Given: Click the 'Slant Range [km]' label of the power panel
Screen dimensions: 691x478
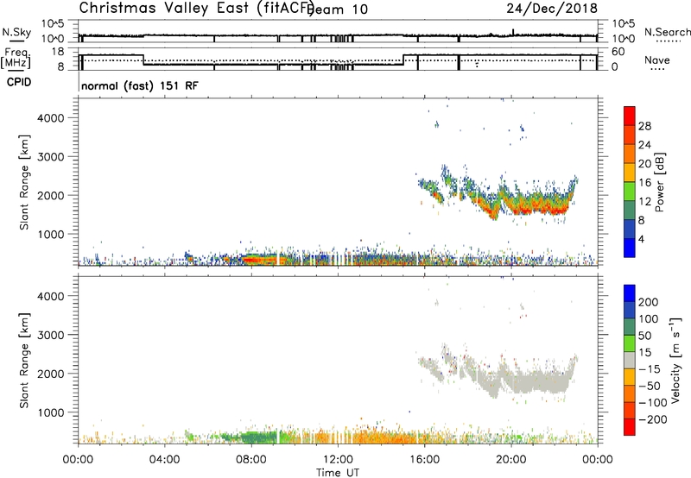Looking at the screenshot, I should (24, 182).
